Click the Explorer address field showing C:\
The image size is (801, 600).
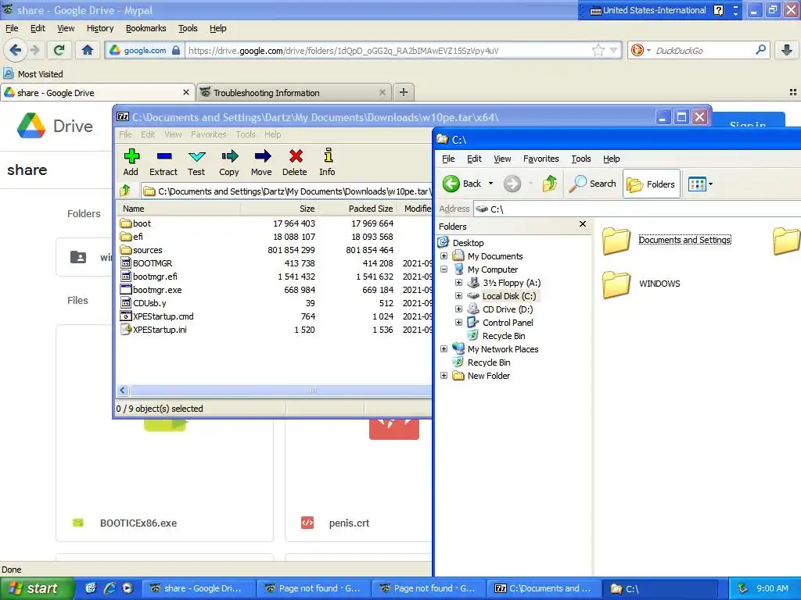pyautogui.click(x=638, y=209)
